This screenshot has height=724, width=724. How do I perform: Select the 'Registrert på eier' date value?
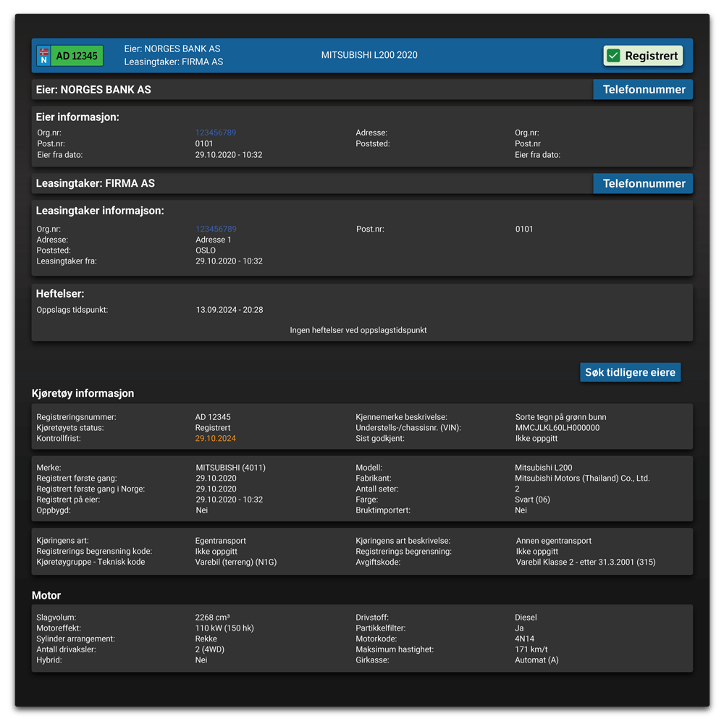[230, 500]
